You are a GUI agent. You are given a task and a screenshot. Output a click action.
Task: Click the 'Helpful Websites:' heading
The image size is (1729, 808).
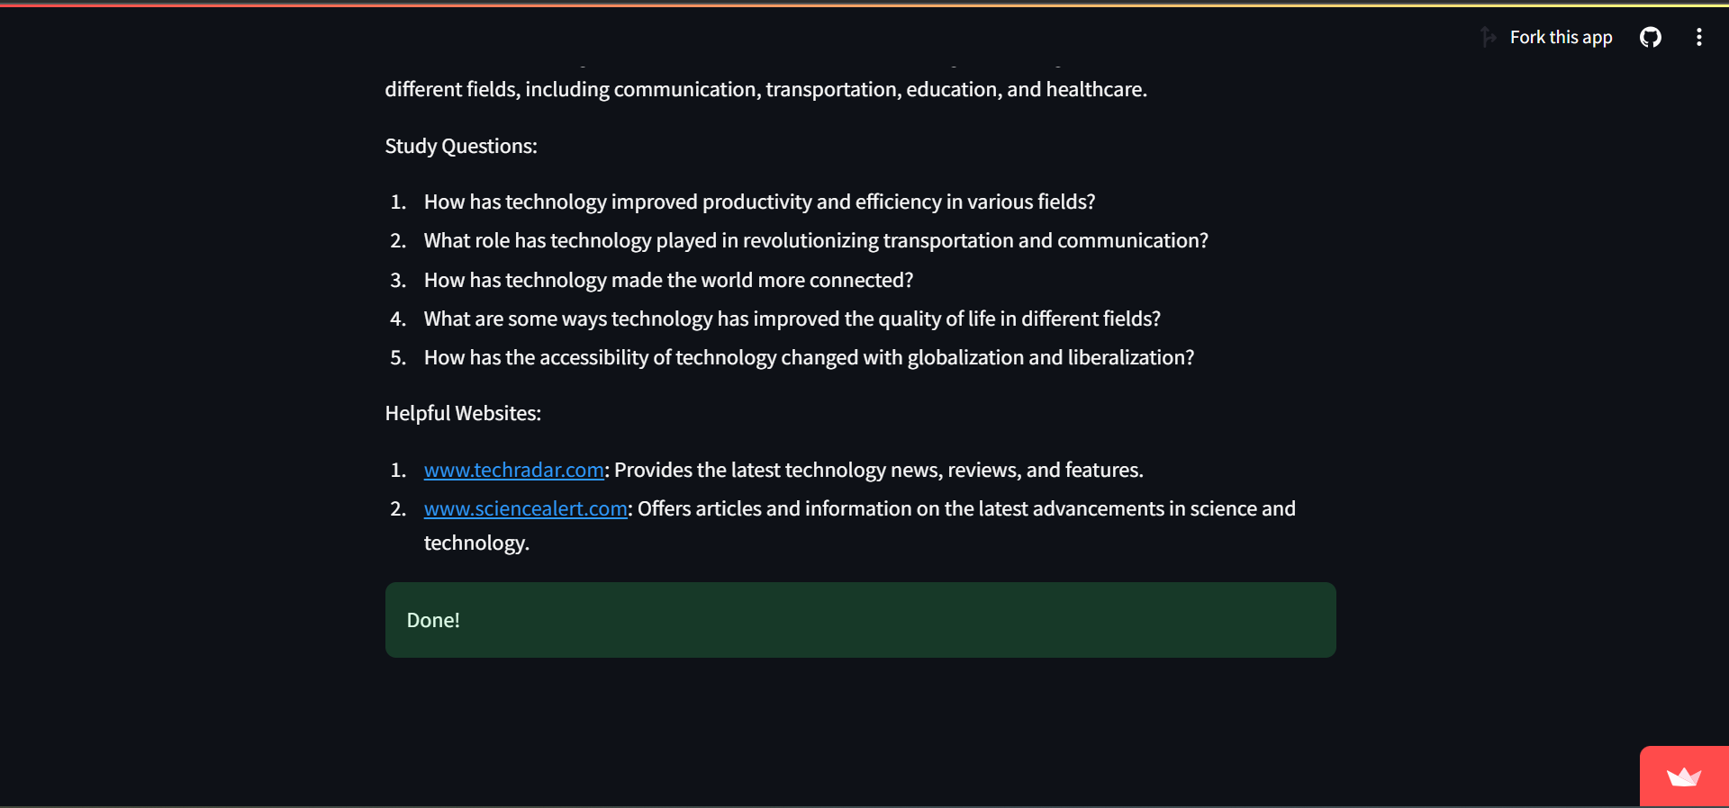(x=463, y=413)
